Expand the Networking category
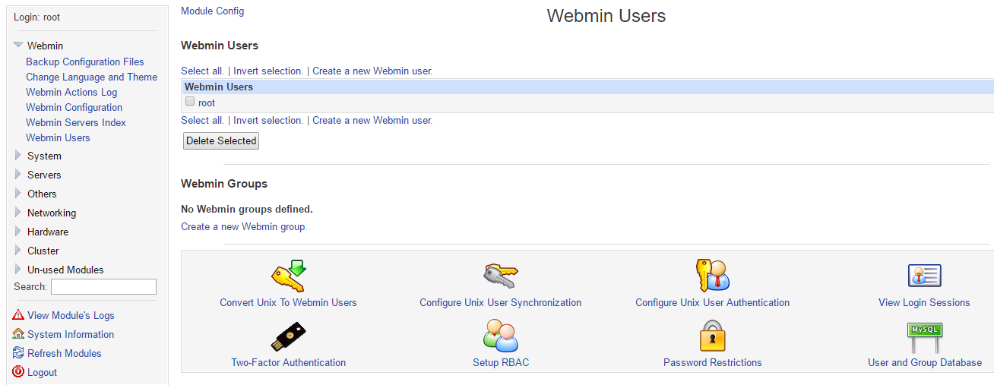994x385 pixels. [x=18, y=213]
